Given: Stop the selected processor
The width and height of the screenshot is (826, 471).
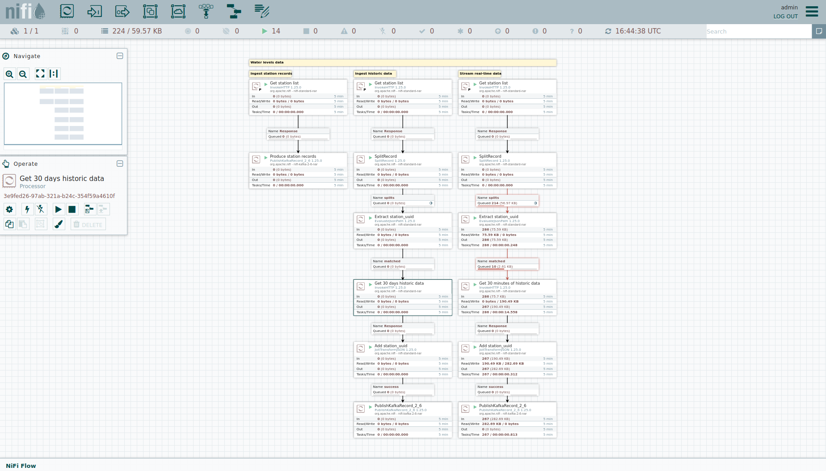Looking at the screenshot, I should point(72,209).
